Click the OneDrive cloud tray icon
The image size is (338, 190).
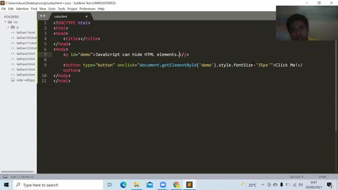coord(275,185)
